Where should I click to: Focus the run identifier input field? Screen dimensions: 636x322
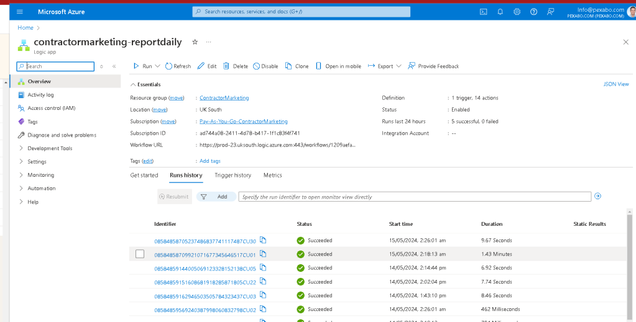(x=415, y=197)
